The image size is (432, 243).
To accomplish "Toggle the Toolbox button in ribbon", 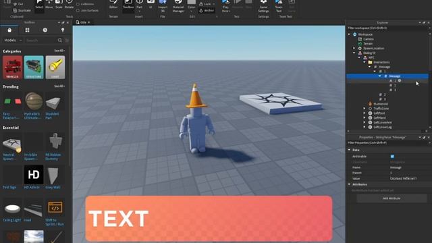I will coord(128,5).
